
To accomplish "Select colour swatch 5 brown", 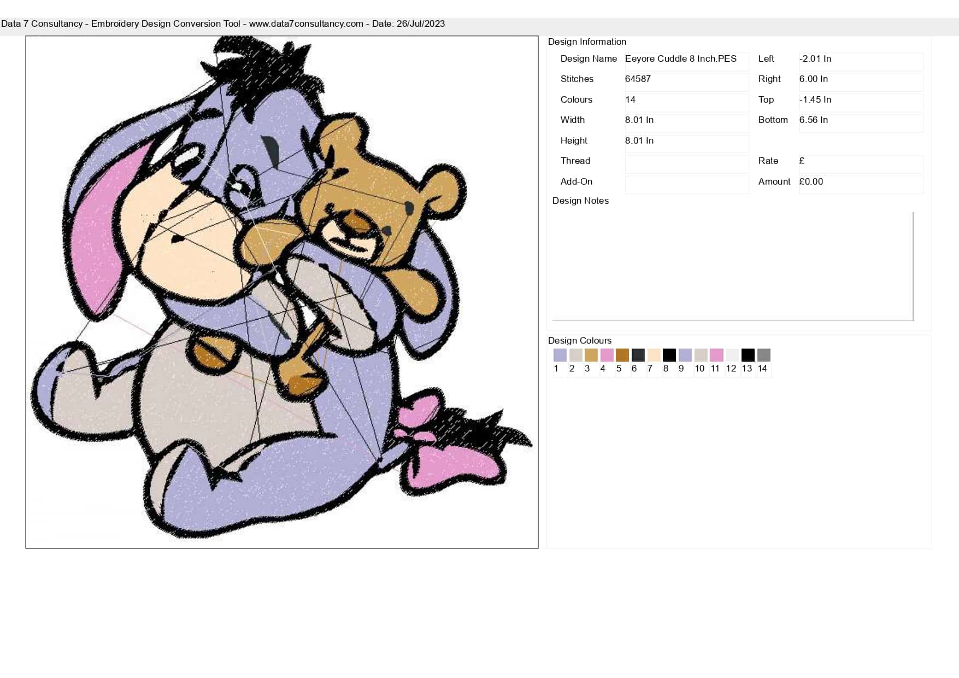I will pos(622,355).
